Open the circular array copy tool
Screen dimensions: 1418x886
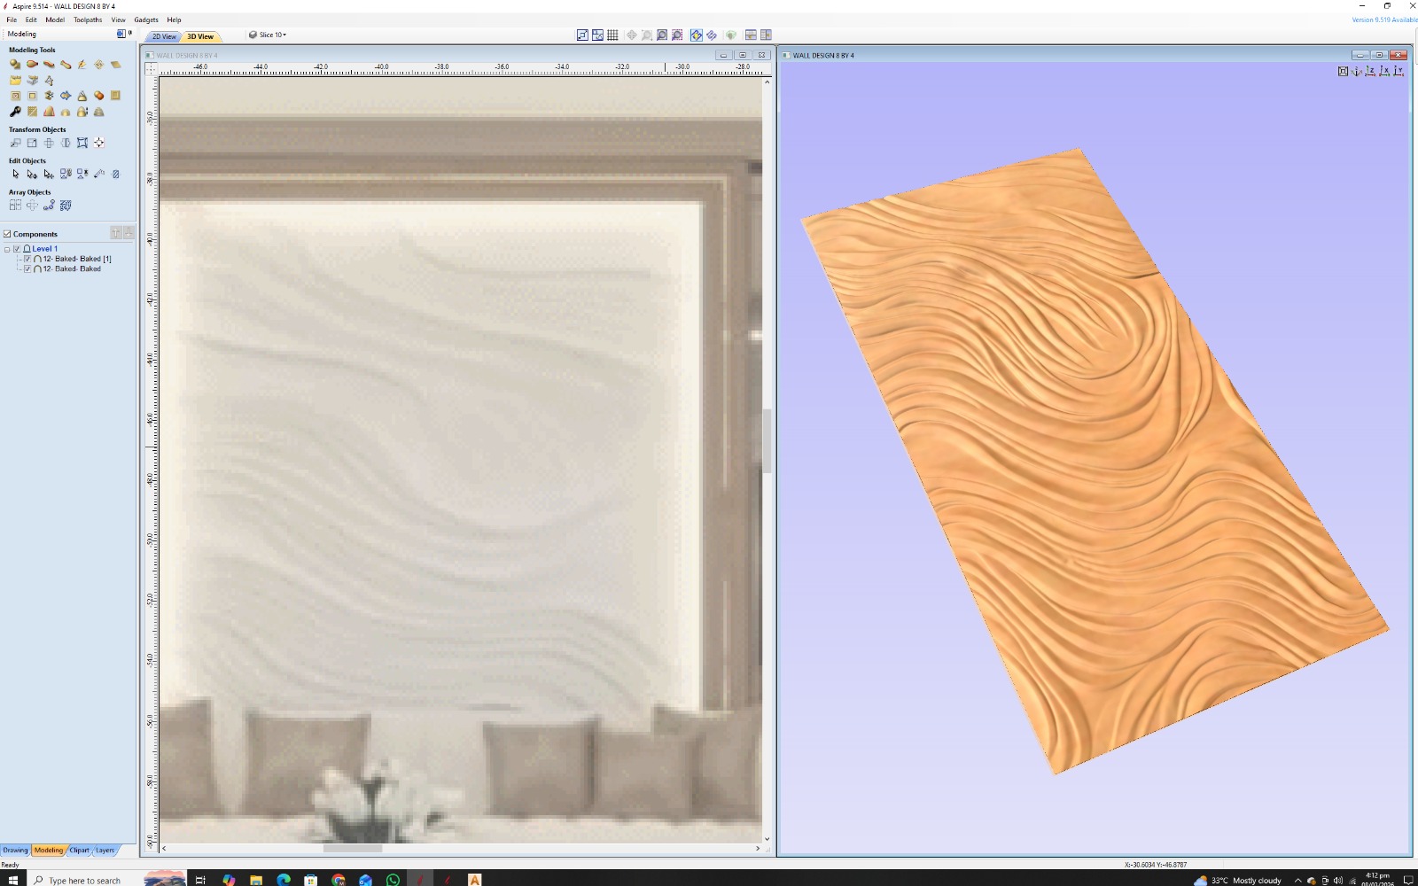(x=32, y=206)
